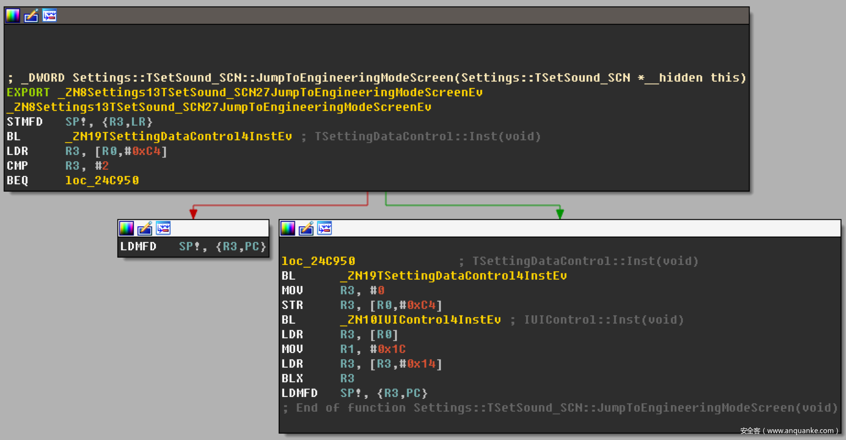Click the group nodes icon in the top function block
The height and width of the screenshot is (440, 846).
(x=49, y=16)
